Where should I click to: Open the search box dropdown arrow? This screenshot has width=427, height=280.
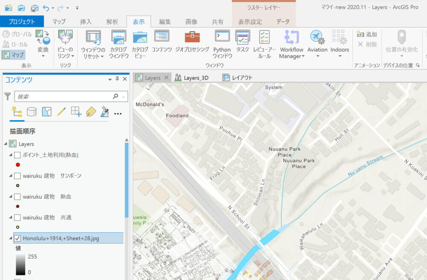coord(124,97)
